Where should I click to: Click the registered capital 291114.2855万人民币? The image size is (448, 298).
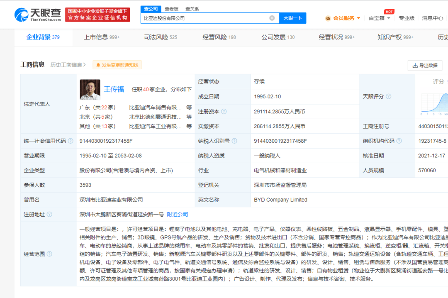point(280,112)
